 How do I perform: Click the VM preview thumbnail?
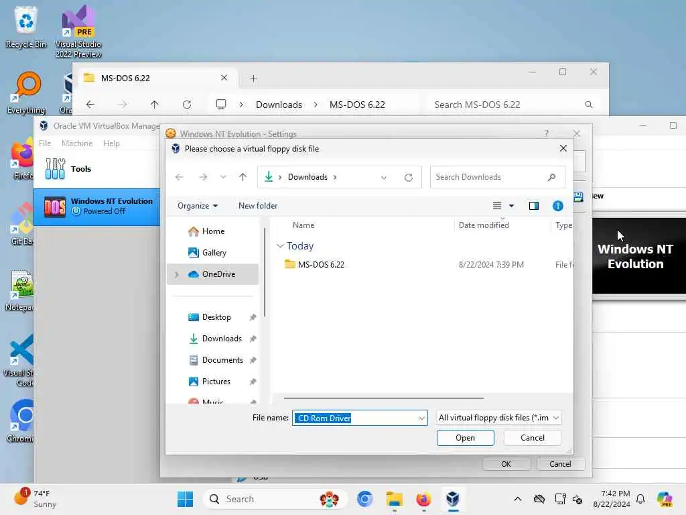coord(638,256)
